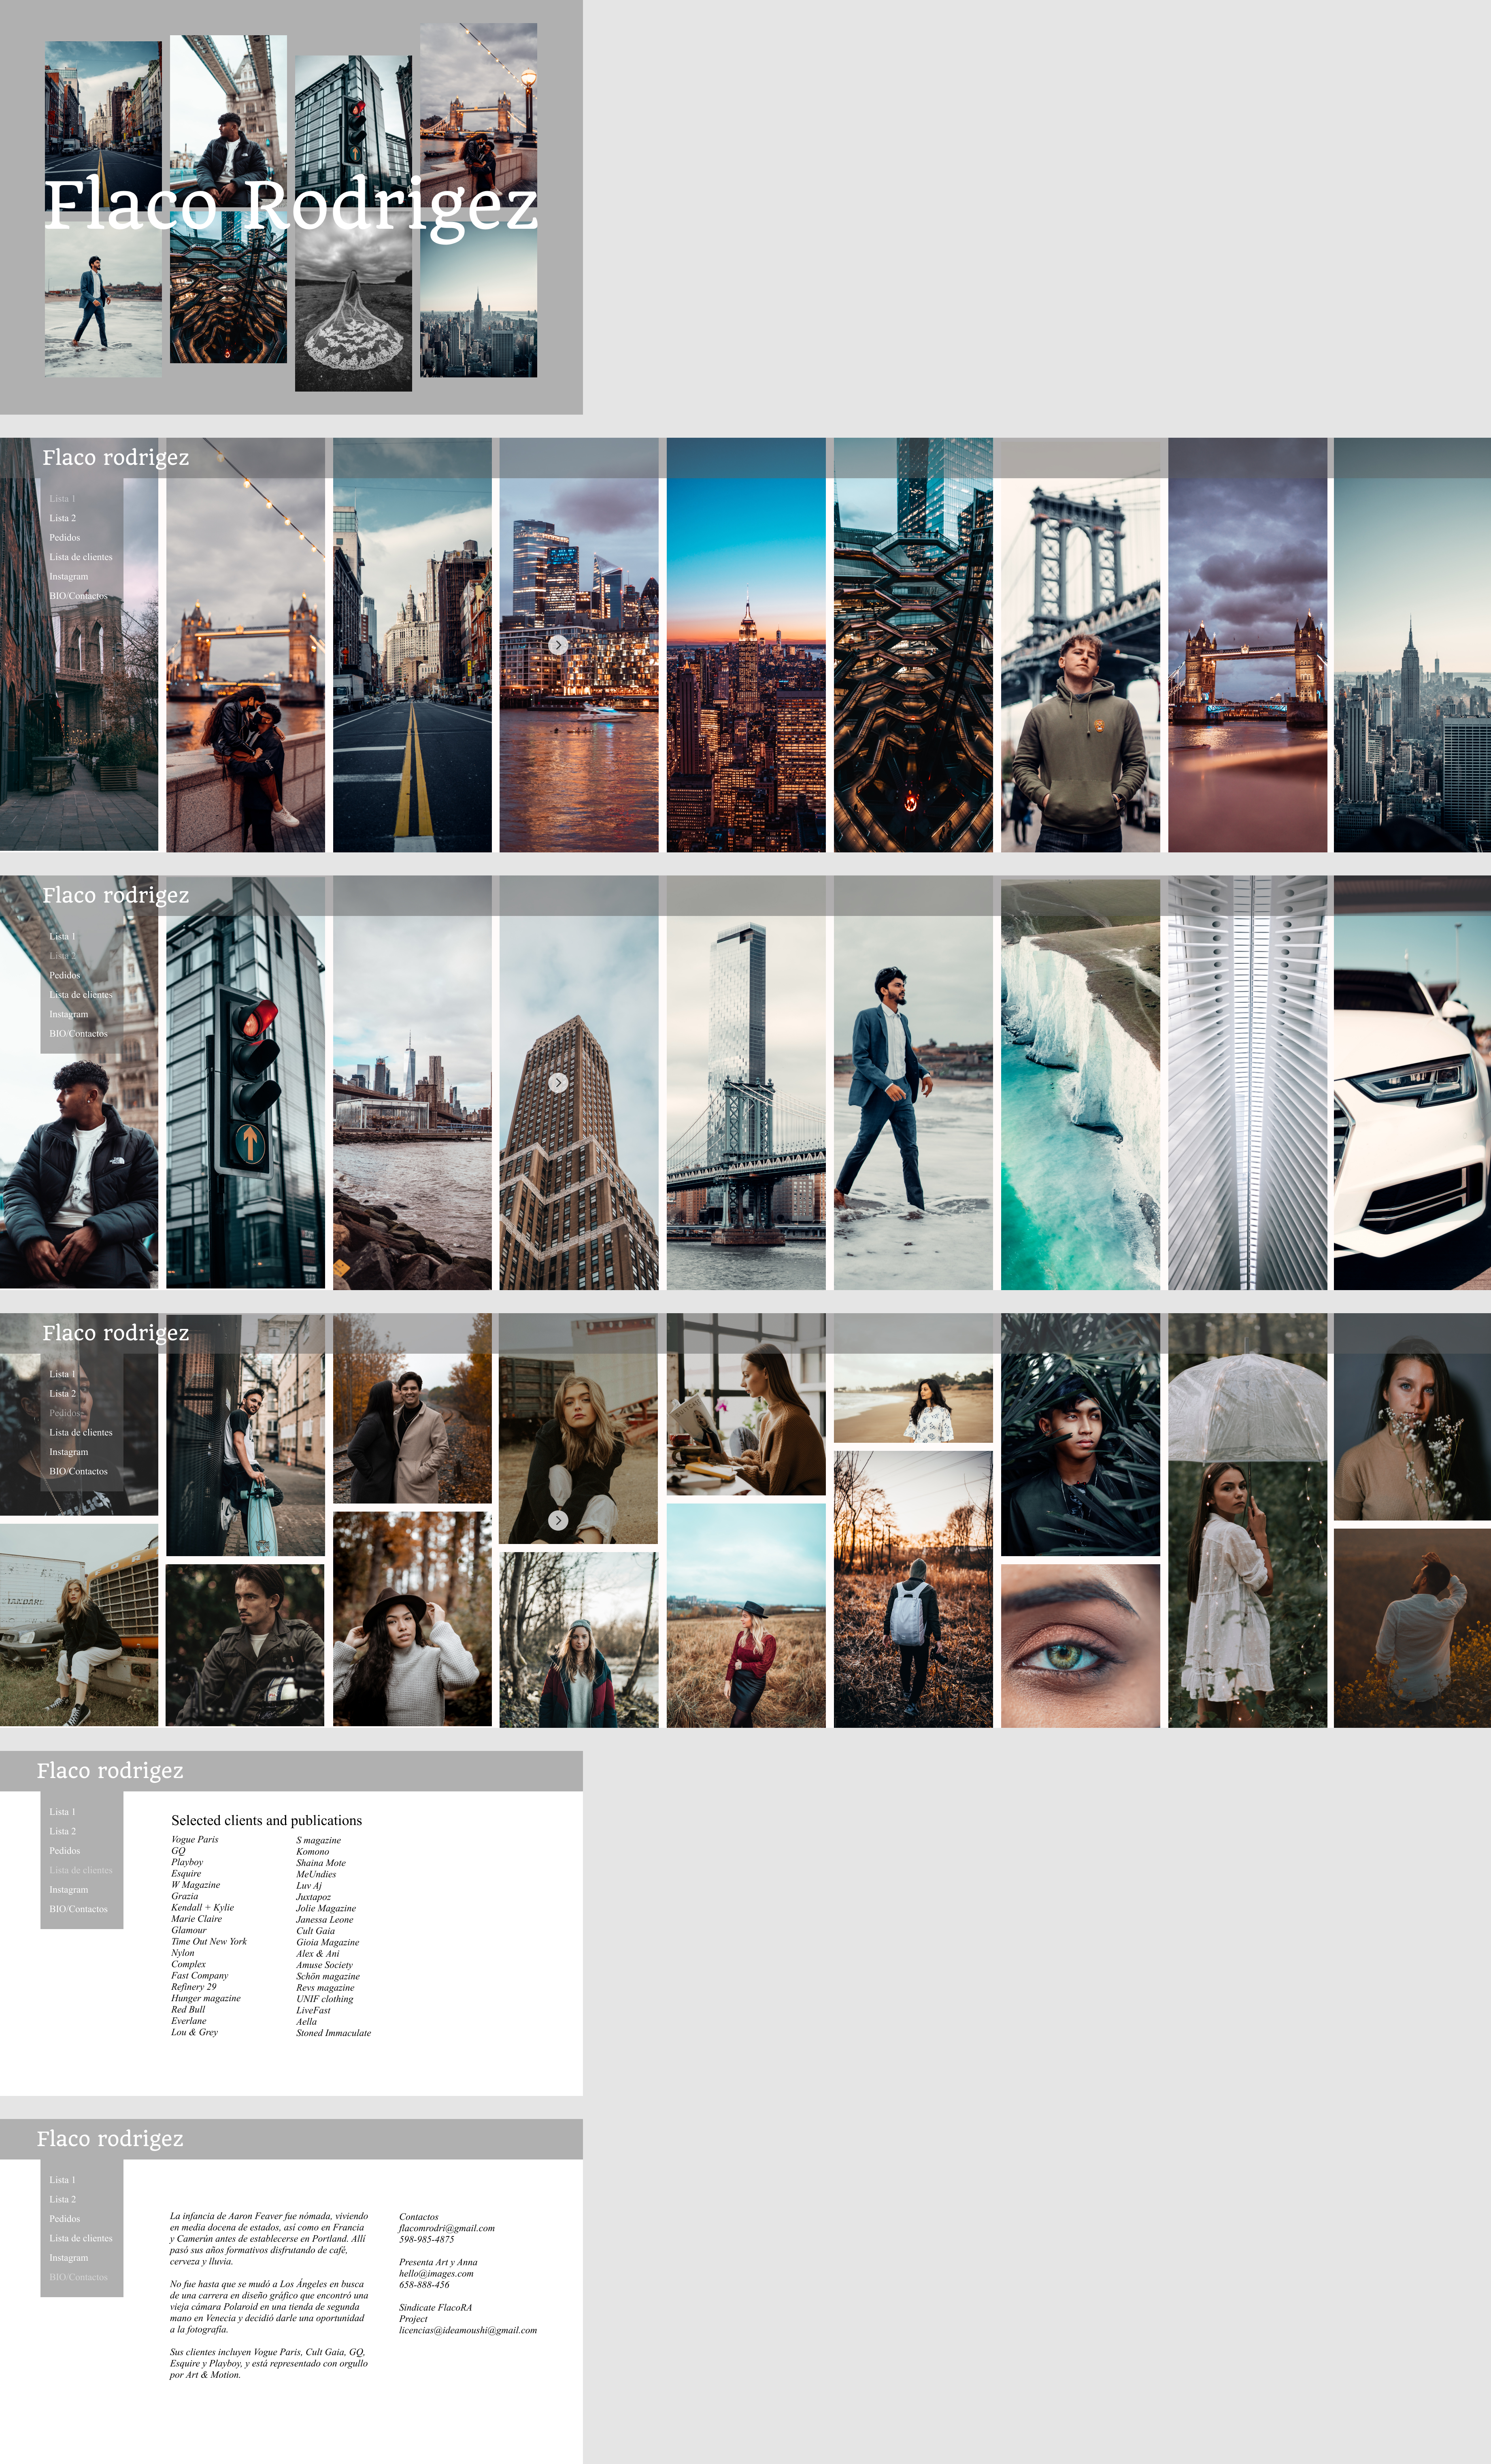The height and width of the screenshot is (2464, 1491).
Task: Open the backpacker in sunset forest photo
Action: coord(913,1589)
